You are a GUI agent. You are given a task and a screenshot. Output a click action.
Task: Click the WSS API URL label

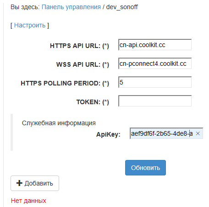(82, 64)
